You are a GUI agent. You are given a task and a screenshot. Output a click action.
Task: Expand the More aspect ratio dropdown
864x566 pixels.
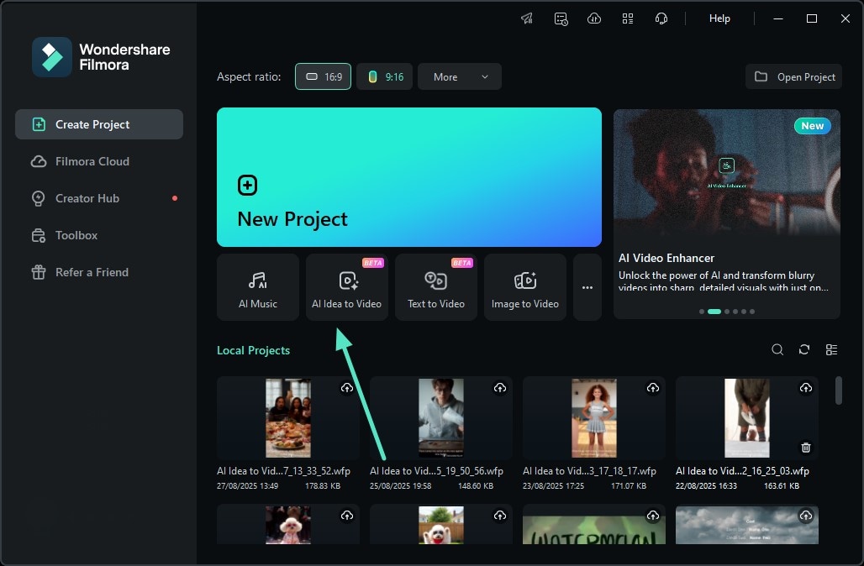click(460, 76)
